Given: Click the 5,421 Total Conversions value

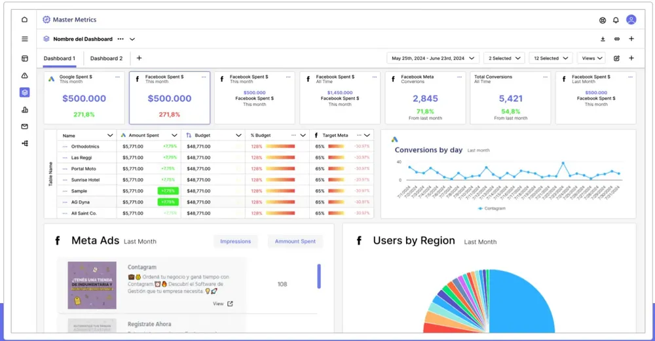Looking at the screenshot, I should click(510, 98).
